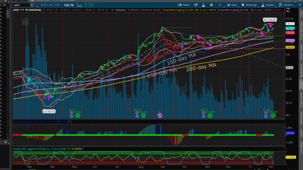Viewport: 303px width, 170px height.
Task: Click the 136.76 cyan price label
Action: tap(290, 28)
